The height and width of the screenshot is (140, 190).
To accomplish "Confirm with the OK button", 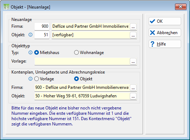I will click(165, 21).
